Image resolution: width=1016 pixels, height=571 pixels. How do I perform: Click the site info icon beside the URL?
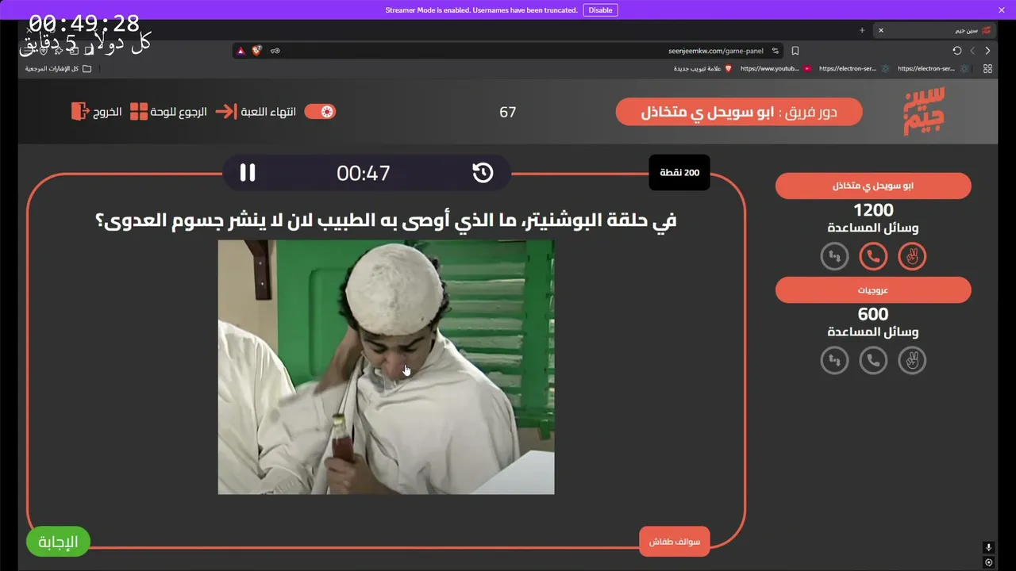click(775, 51)
